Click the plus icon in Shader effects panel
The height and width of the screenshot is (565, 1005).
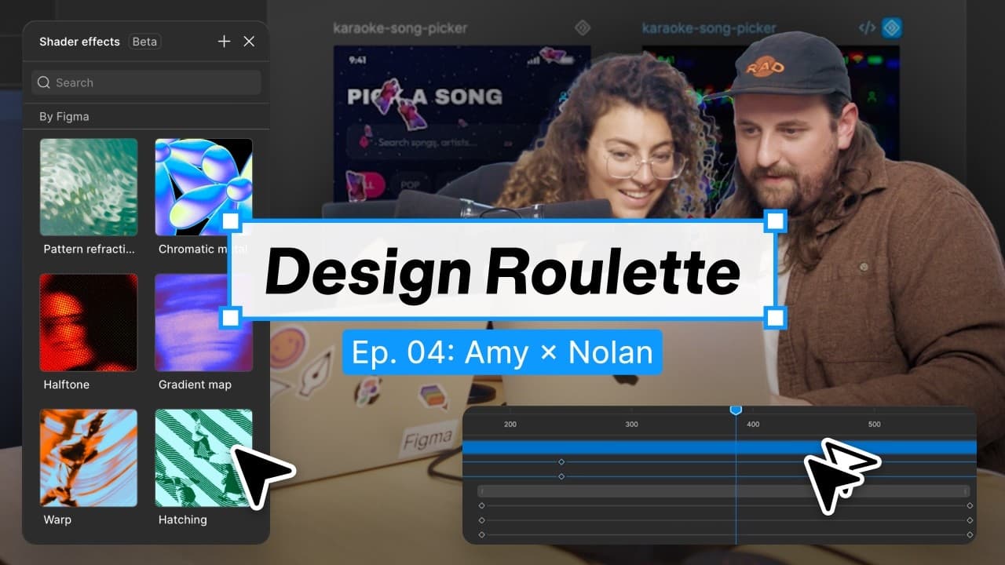[224, 42]
